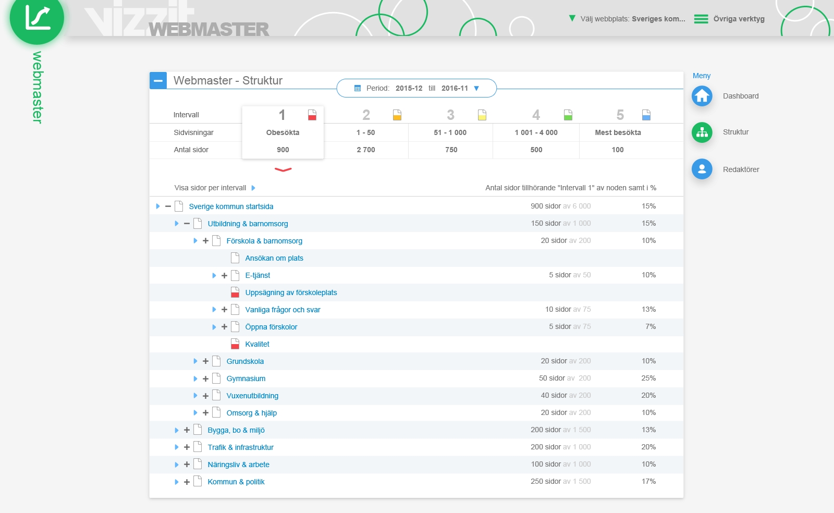Click the Övriga verktyg hamburger icon
This screenshot has width=834, height=513.
(701, 19)
